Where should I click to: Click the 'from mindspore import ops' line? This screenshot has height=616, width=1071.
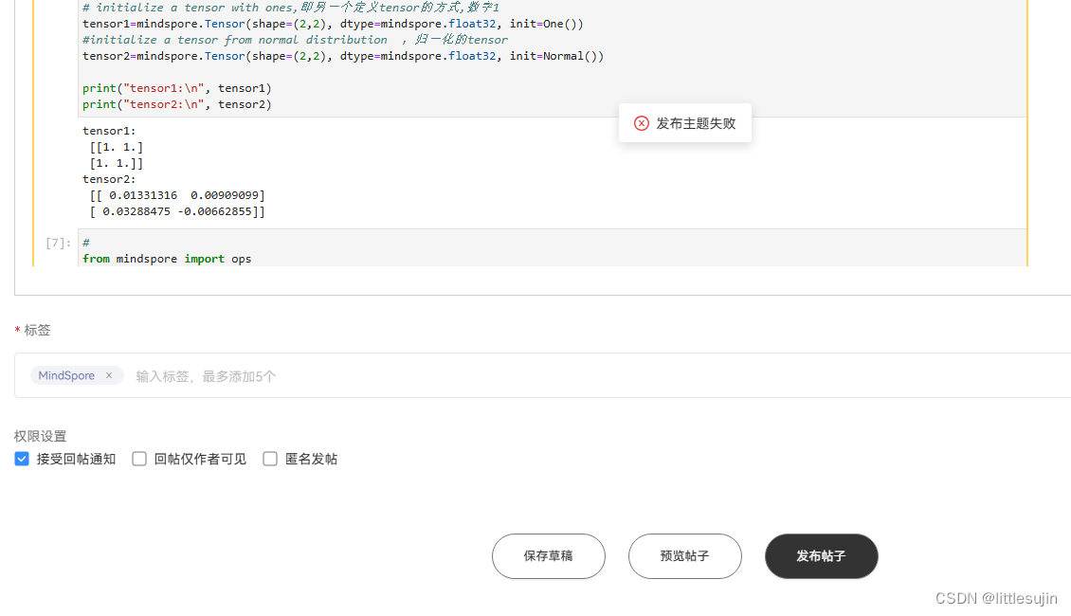pos(167,259)
